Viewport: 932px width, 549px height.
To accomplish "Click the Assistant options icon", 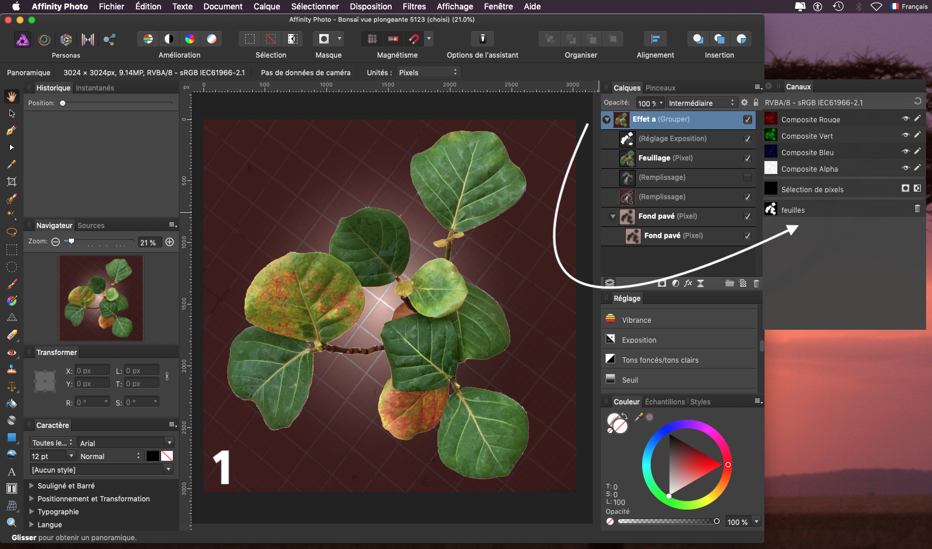I will click(x=482, y=39).
